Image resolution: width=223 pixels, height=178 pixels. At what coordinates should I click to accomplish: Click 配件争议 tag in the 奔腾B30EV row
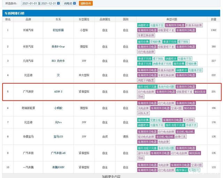pos(182,170)
